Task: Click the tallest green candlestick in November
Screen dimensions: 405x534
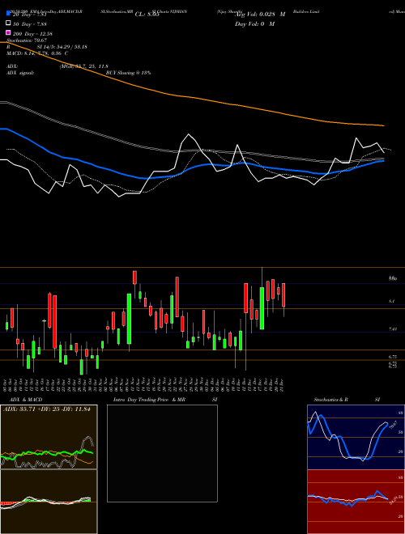Action: pyautogui.click(x=130, y=319)
